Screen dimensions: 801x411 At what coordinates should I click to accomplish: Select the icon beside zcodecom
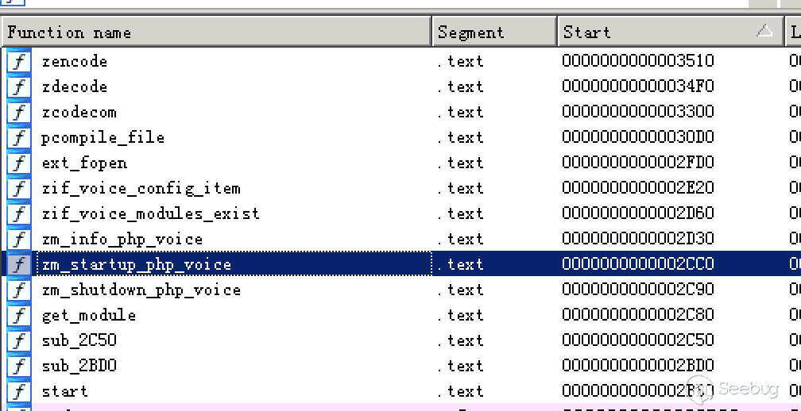[19, 112]
